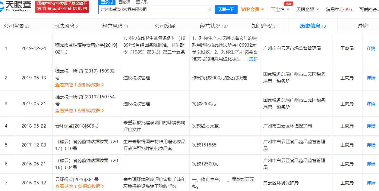Click the HOT badge above 百宝箱

click(x=288, y=4)
